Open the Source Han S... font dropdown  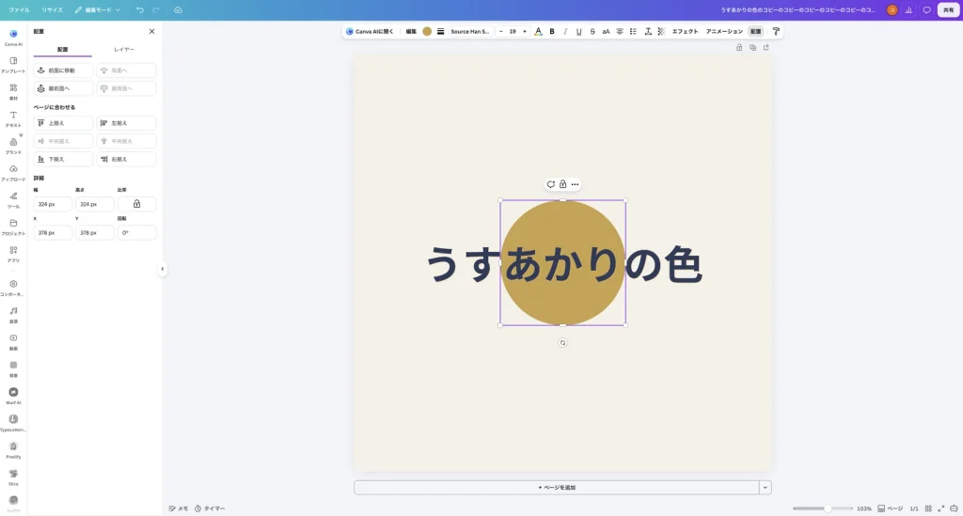click(x=470, y=31)
